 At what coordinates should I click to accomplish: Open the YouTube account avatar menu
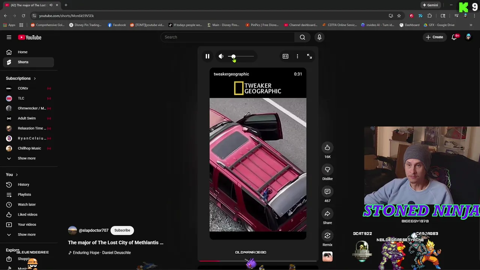[468, 37]
